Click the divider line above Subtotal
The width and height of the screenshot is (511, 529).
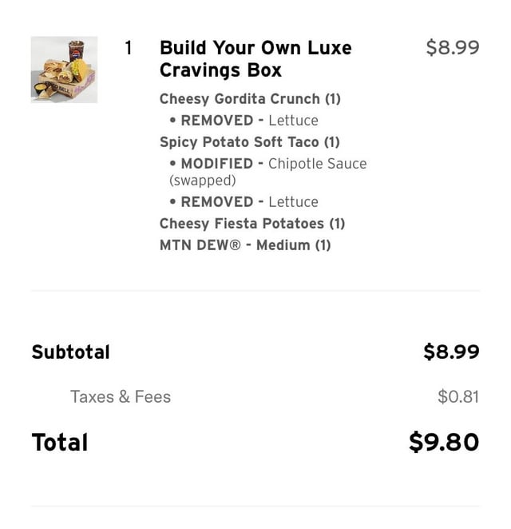point(255,291)
